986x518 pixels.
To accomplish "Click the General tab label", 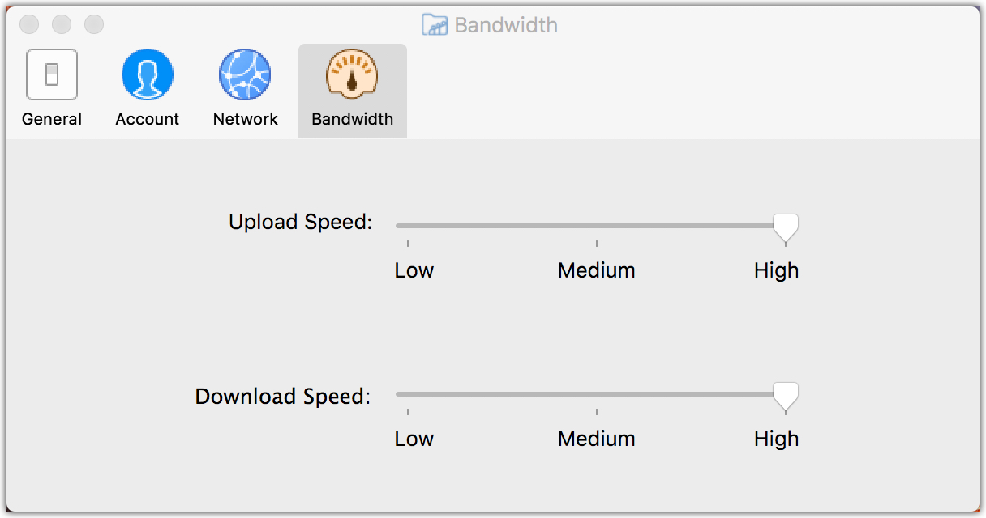I will [x=52, y=119].
